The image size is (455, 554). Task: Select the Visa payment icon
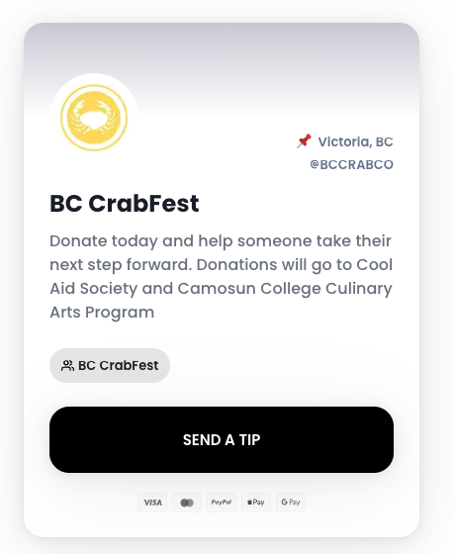click(x=152, y=503)
